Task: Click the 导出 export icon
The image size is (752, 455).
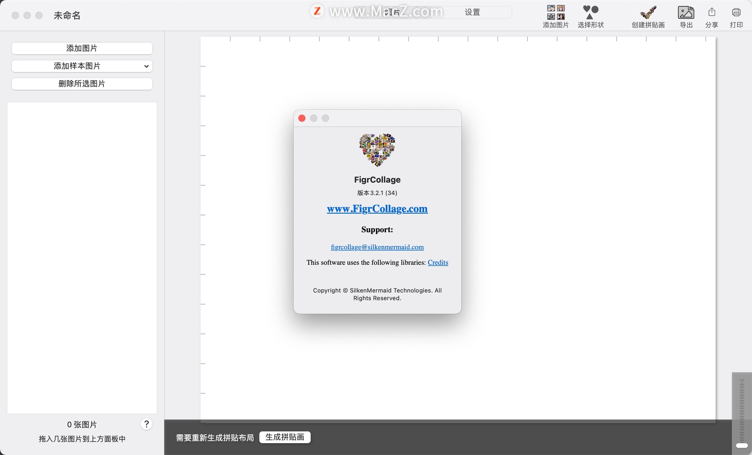Action: pos(686,13)
